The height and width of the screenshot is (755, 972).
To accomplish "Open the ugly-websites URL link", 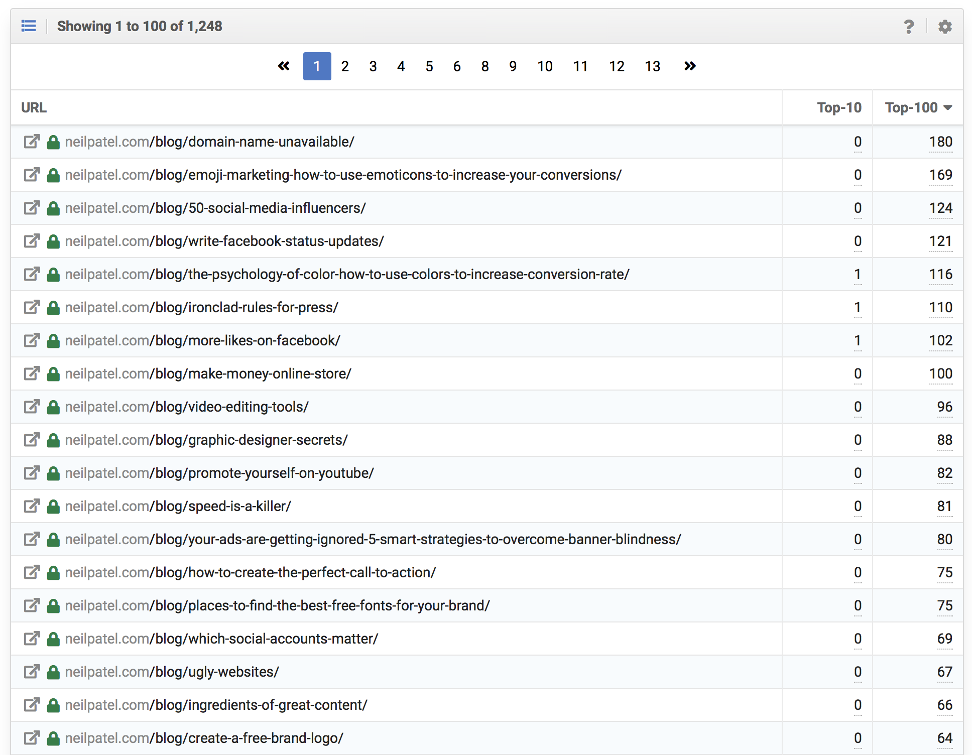I will point(172,672).
